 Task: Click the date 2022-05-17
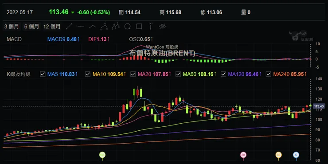click(20, 12)
